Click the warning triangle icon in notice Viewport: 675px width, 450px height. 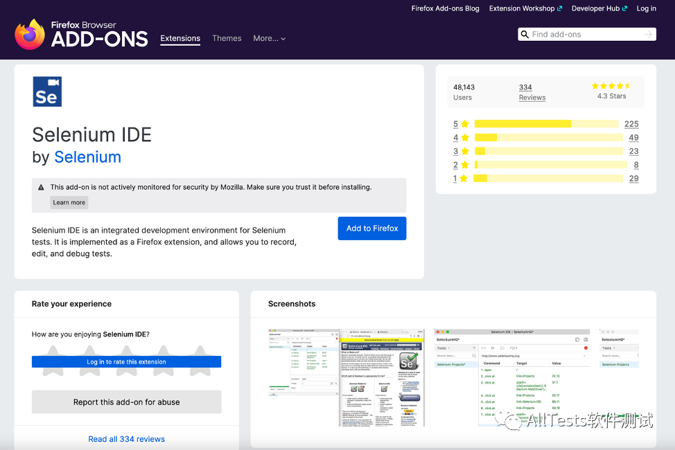pyautogui.click(x=41, y=187)
